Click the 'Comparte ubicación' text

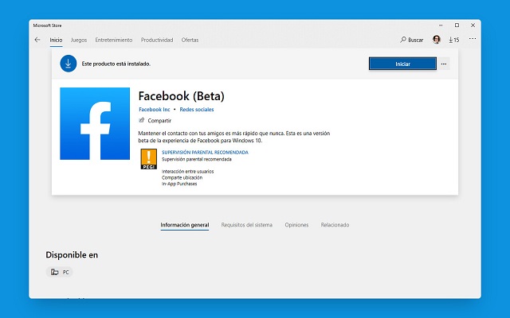tap(182, 177)
